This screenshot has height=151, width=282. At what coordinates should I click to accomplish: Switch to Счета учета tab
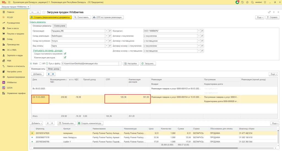(59, 26)
